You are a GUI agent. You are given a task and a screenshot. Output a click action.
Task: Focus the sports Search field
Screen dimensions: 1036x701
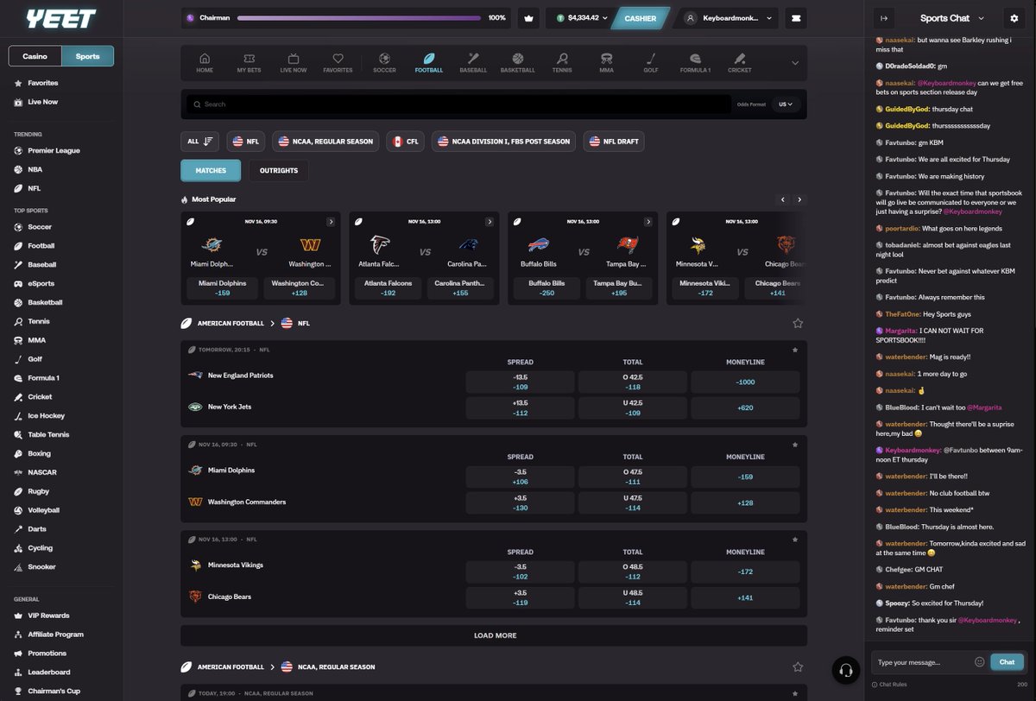point(459,104)
